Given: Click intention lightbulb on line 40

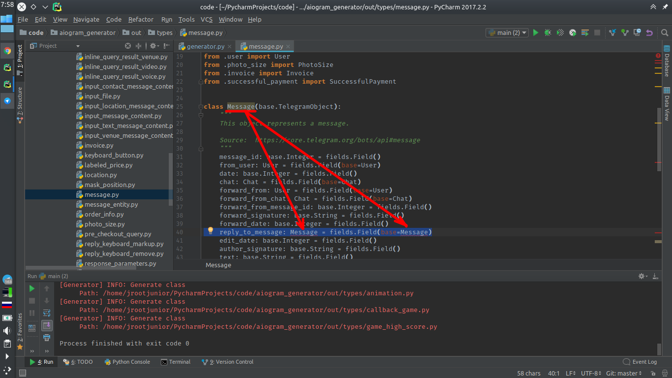Looking at the screenshot, I should pos(211,231).
